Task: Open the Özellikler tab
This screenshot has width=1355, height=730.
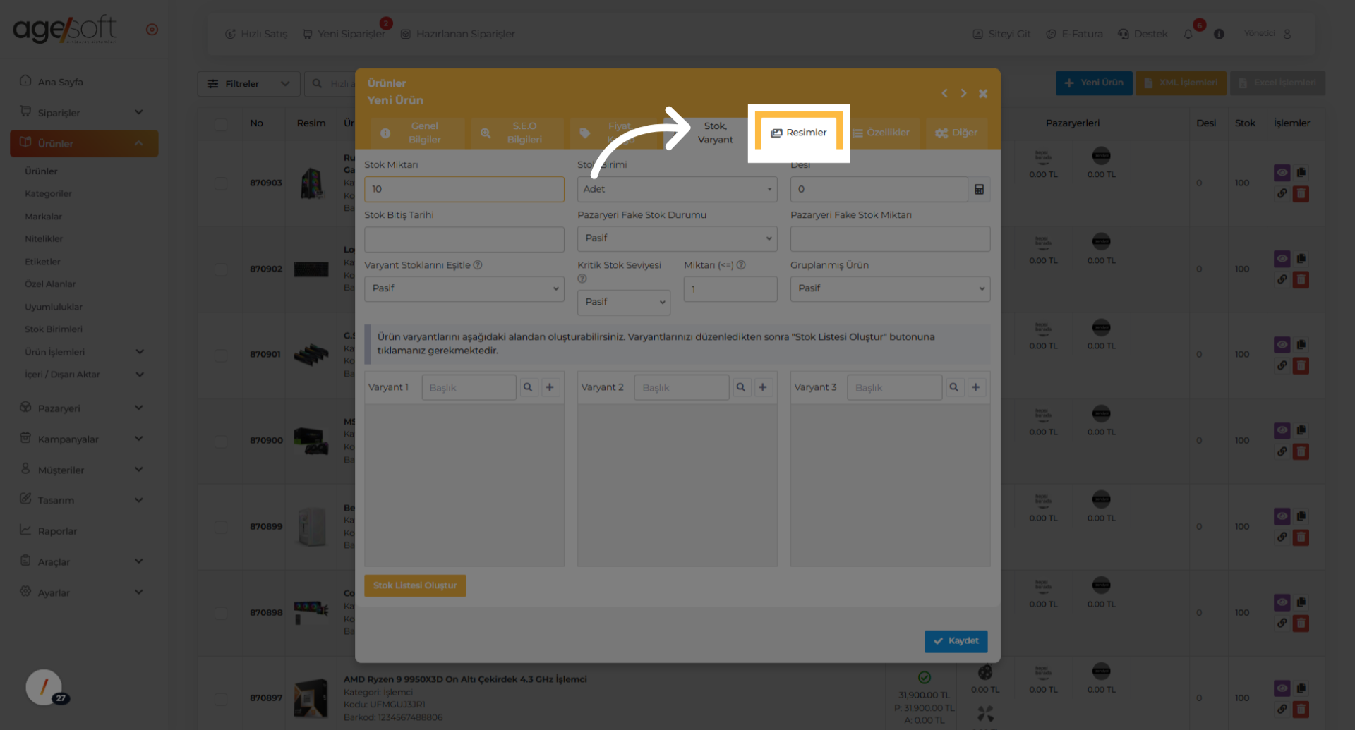Action: pyautogui.click(x=881, y=133)
